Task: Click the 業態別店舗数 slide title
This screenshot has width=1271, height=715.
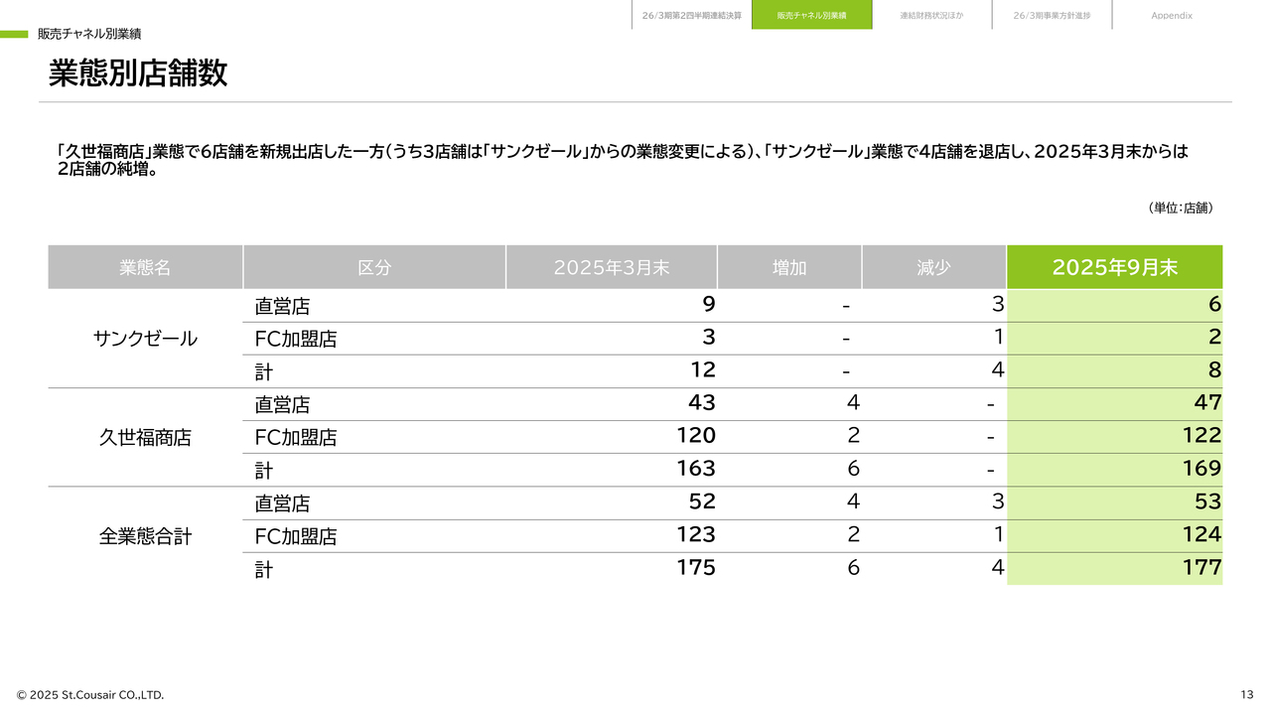Action: click(138, 73)
